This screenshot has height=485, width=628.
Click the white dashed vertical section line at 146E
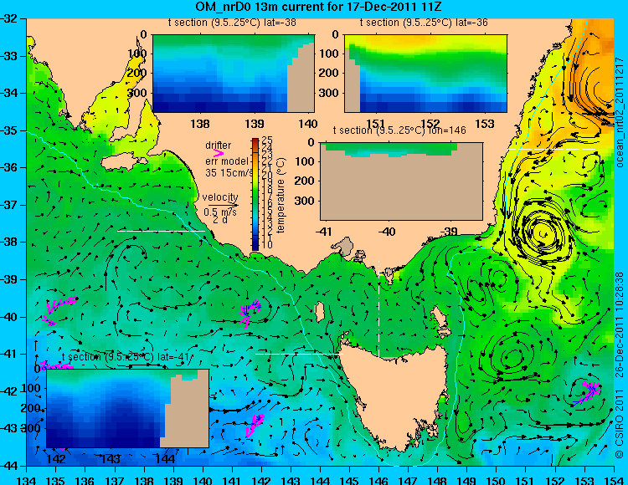(378, 309)
